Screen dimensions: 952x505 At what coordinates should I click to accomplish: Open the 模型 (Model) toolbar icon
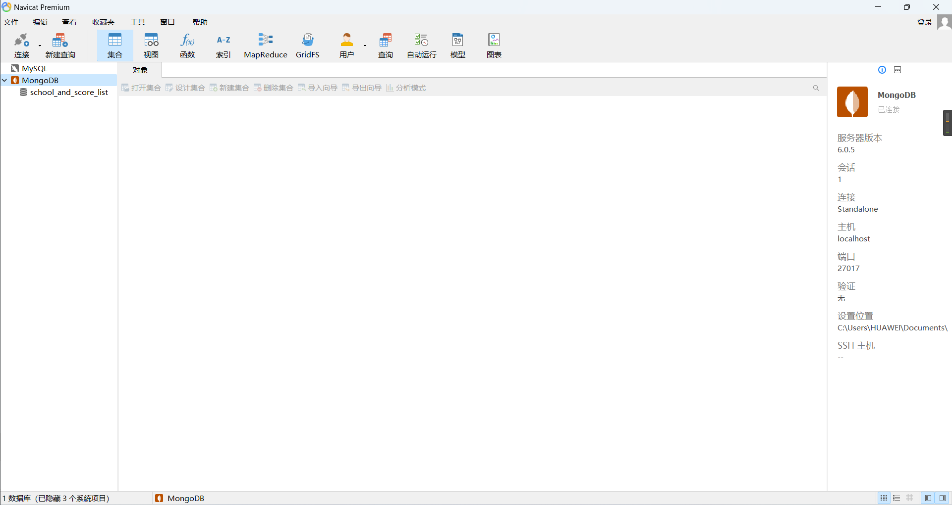[458, 46]
